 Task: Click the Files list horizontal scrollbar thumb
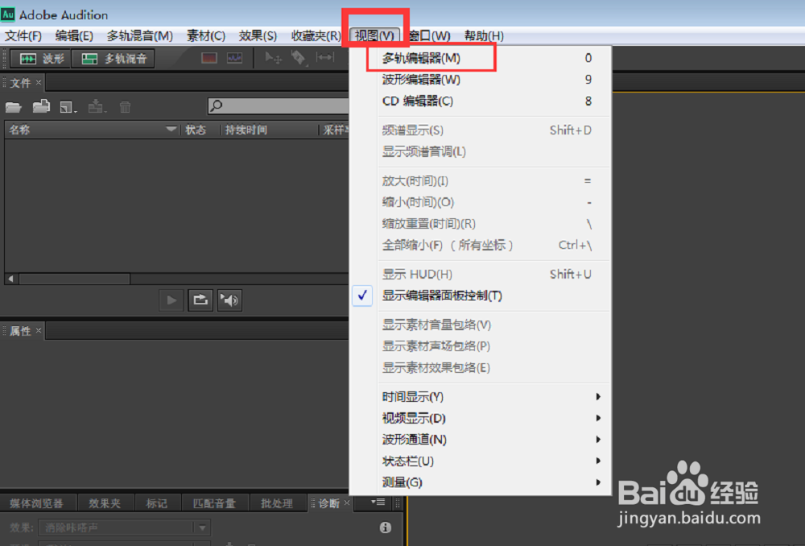point(74,279)
